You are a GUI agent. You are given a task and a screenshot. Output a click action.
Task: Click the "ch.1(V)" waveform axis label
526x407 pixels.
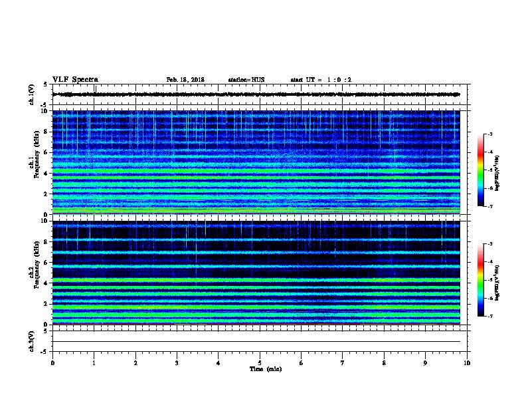coord(32,94)
